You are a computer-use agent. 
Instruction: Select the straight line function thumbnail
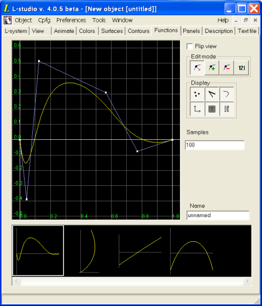coord(140,251)
